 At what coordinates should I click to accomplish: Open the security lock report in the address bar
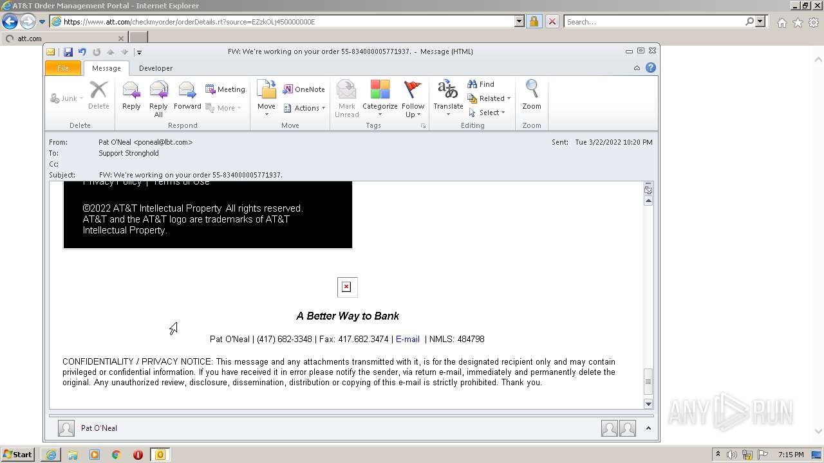click(x=534, y=21)
